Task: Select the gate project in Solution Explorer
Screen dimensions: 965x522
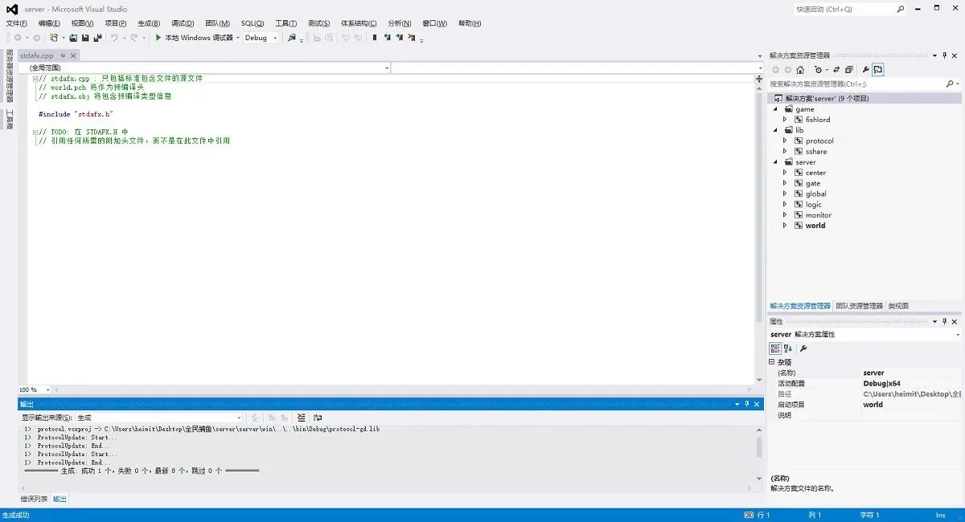Action: pyautogui.click(x=813, y=183)
